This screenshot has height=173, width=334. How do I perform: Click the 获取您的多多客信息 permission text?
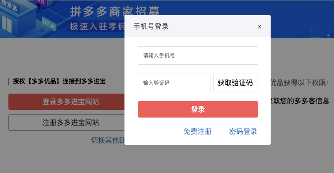click(299, 100)
